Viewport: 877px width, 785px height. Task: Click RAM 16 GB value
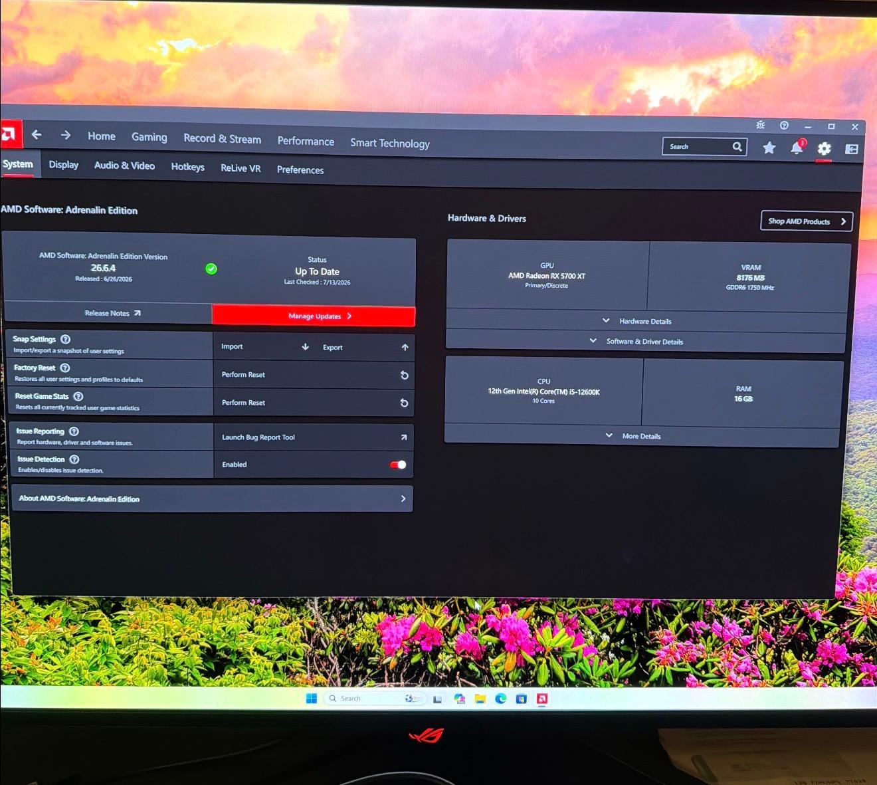[x=743, y=399]
